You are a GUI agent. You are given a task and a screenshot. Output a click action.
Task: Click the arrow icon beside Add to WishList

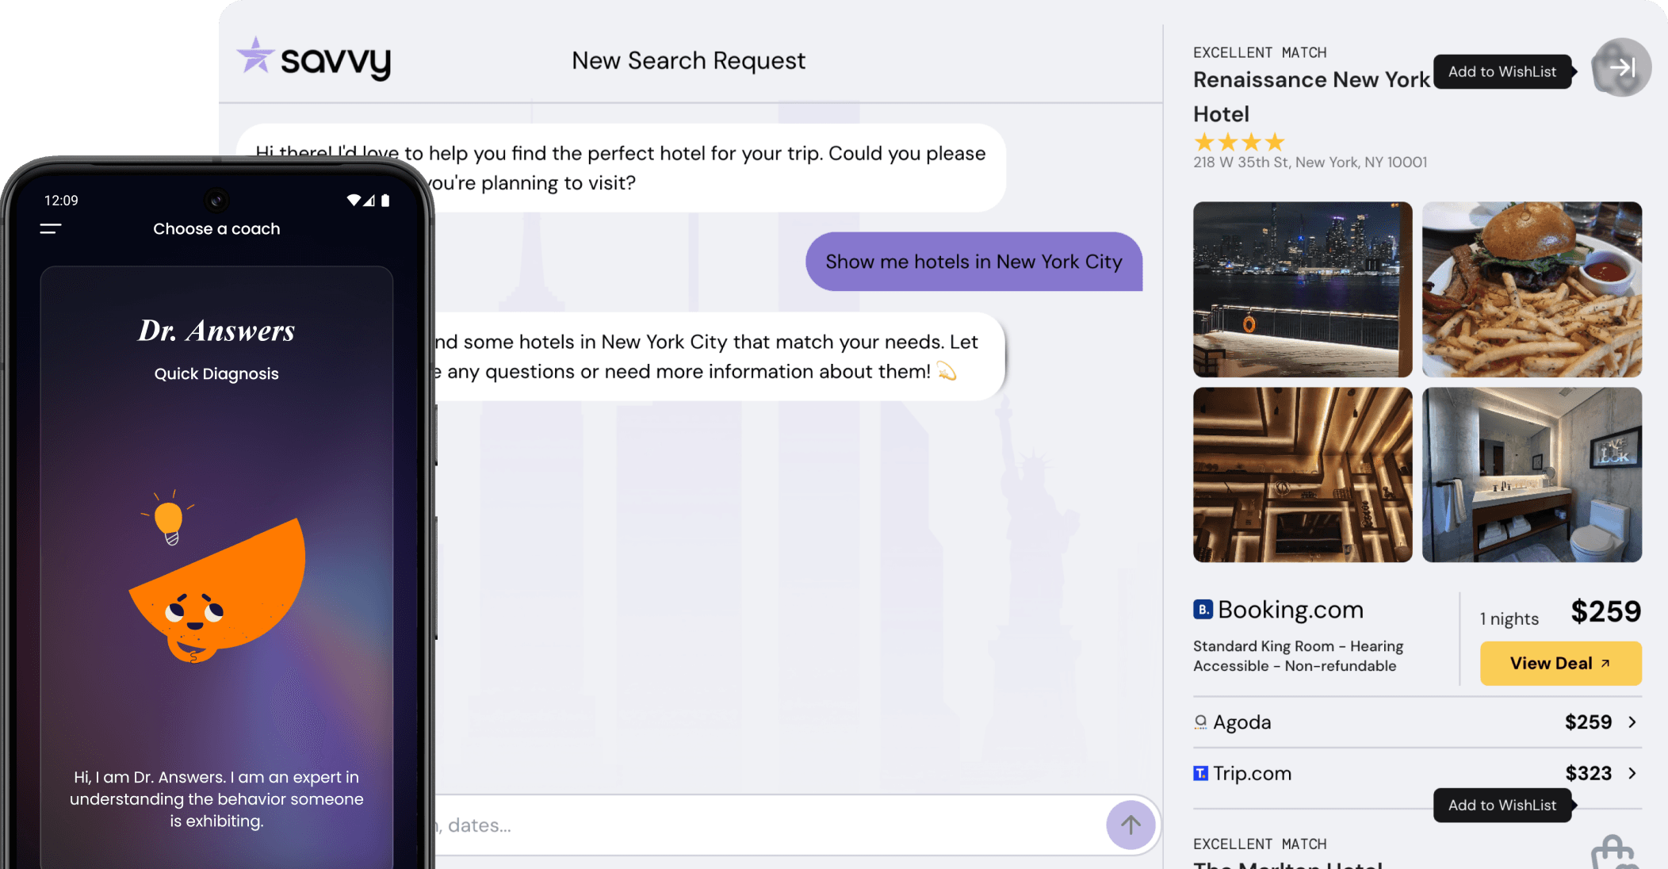tap(1620, 68)
